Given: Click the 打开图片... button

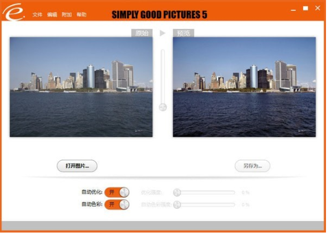Looking at the screenshot, I should click(x=77, y=166).
